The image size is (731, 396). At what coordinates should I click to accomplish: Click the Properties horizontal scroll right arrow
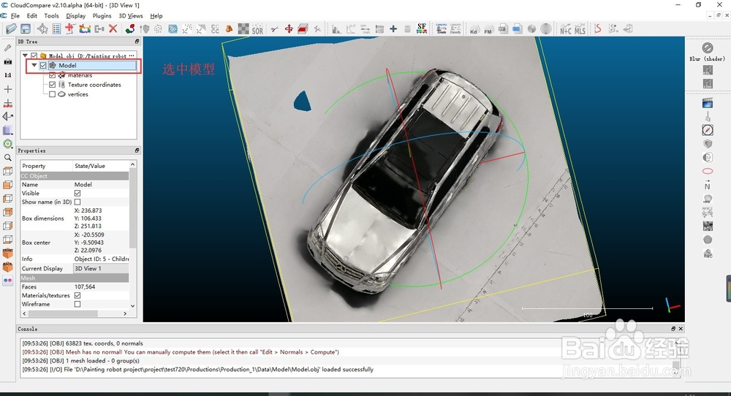click(125, 313)
